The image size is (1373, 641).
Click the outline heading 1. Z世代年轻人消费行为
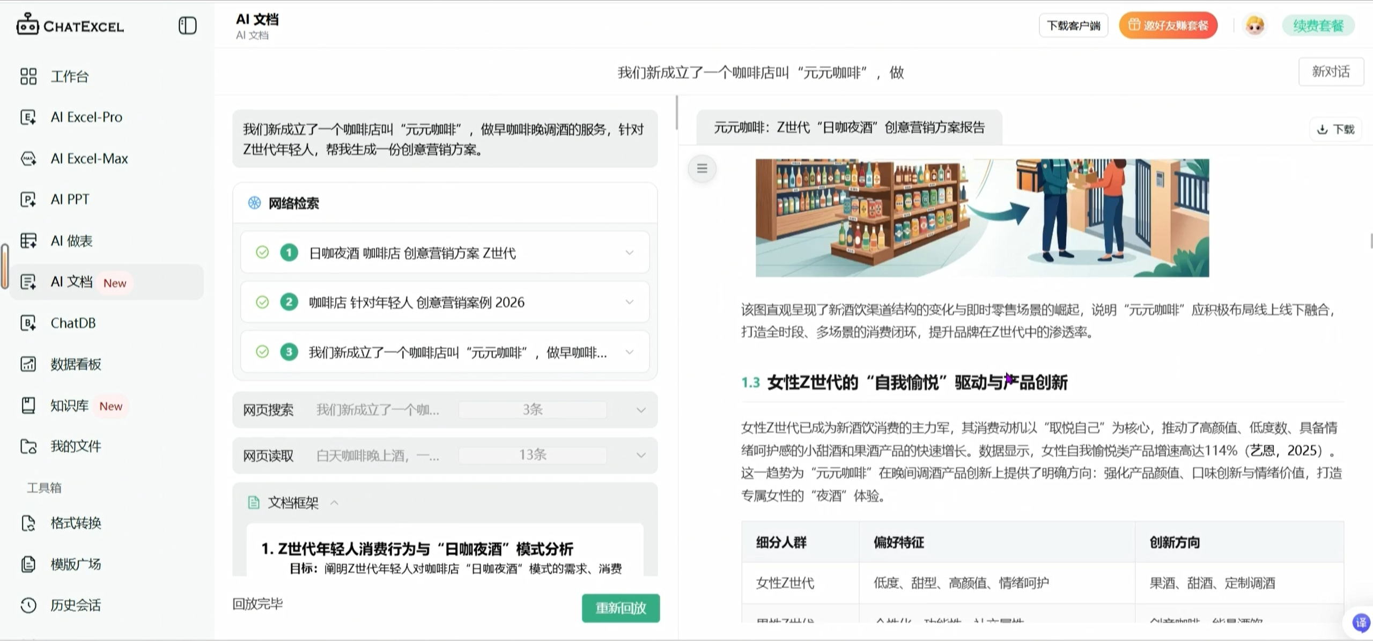coord(417,549)
